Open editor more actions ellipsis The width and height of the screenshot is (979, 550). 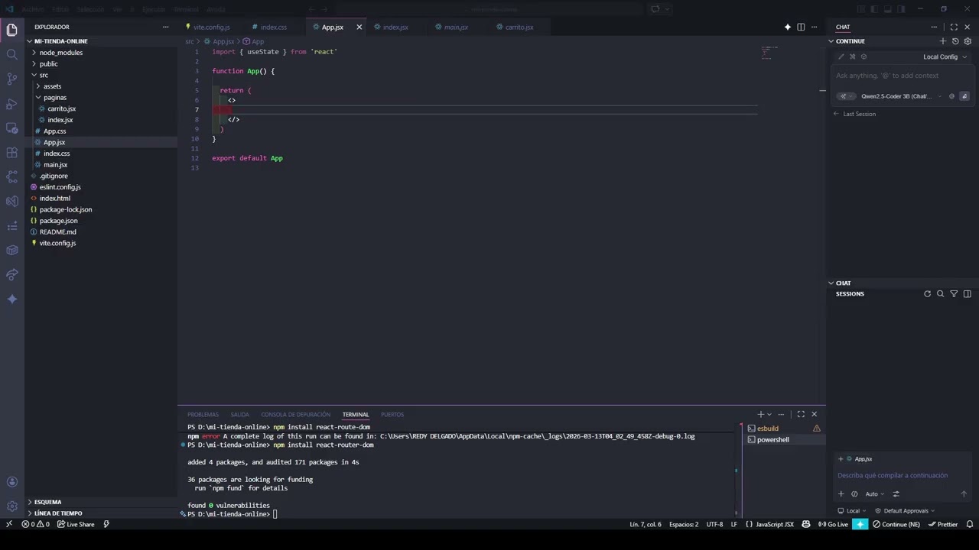[815, 27]
